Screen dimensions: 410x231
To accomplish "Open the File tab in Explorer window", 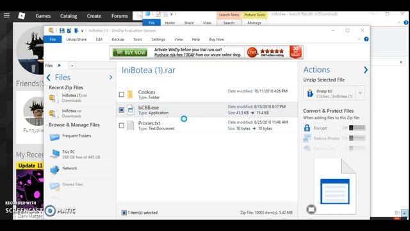I will click(x=151, y=23).
